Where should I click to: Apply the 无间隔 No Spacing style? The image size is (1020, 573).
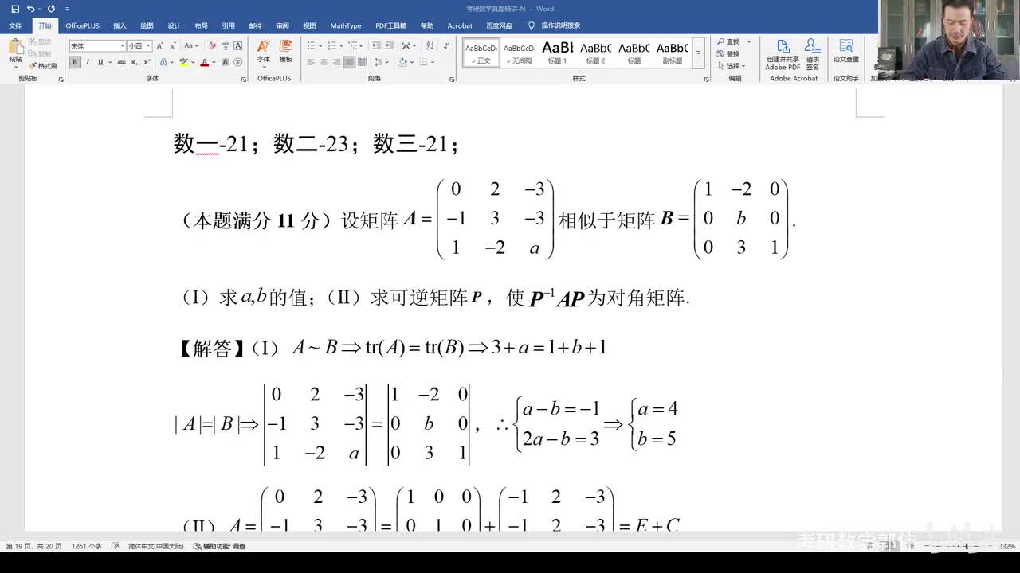520,53
